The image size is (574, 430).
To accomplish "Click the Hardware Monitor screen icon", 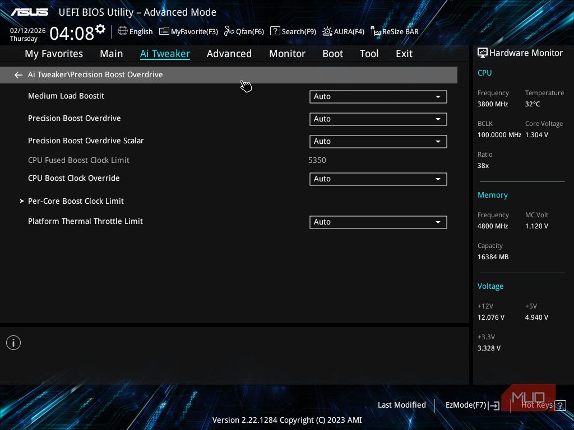I will (x=483, y=53).
